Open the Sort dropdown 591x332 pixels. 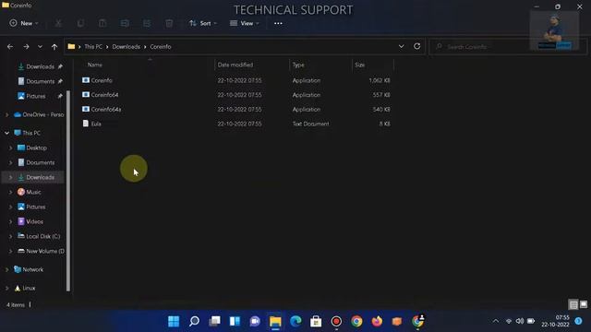(x=203, y=23)
